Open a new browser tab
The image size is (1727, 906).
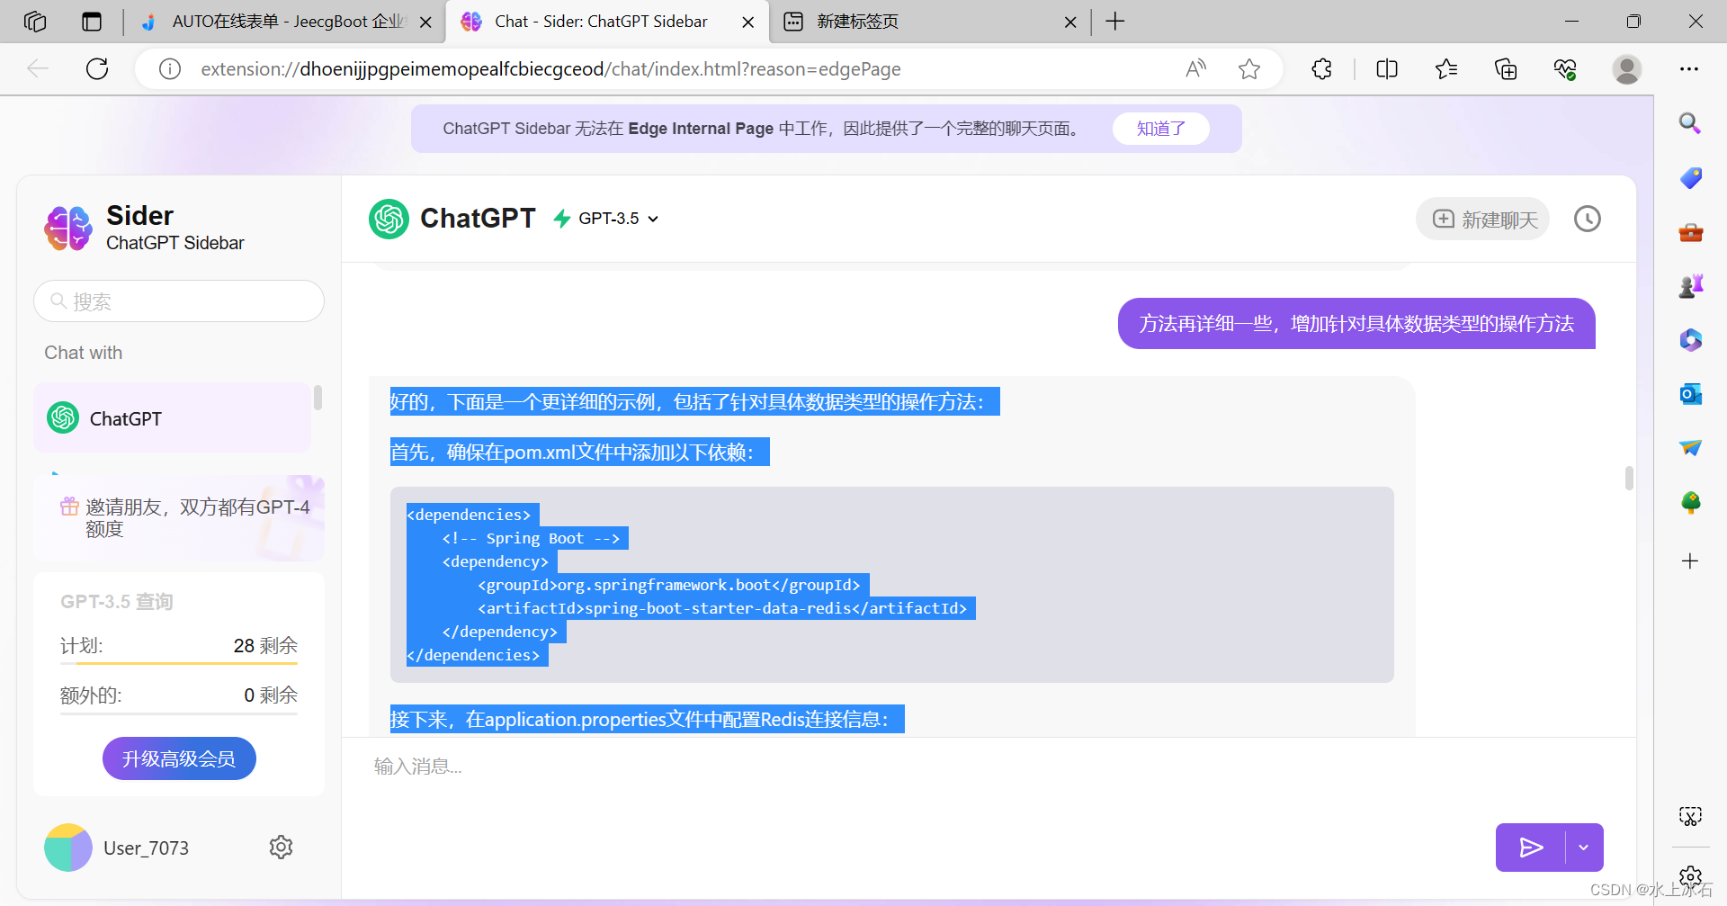coord(1115,22)
